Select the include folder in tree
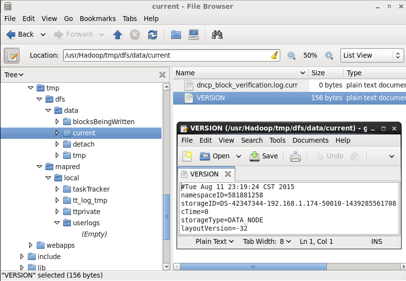 point(49,257)
